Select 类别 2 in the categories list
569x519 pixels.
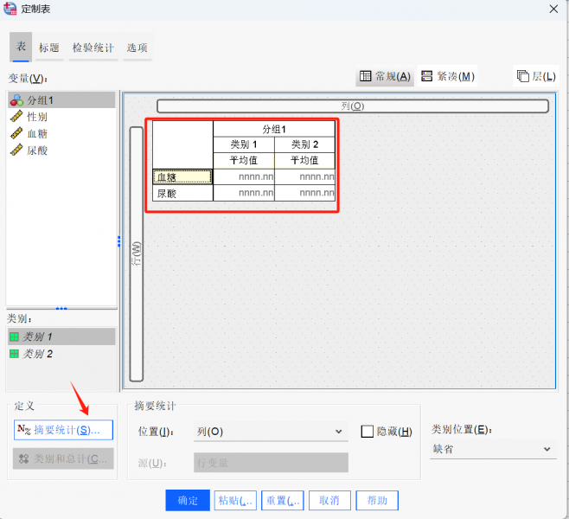[x=61, y=354]
